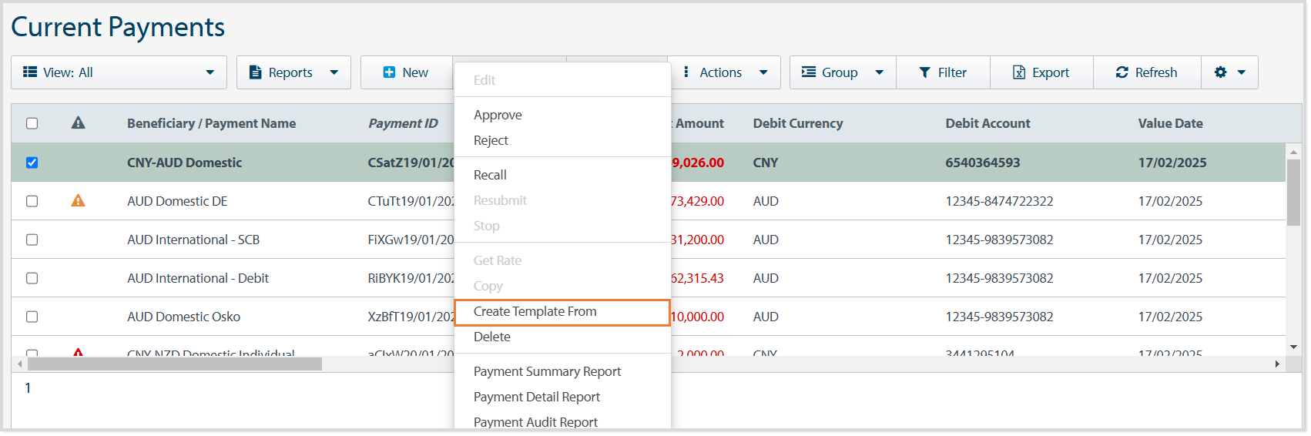Viewport: 1311px width, 436px height.
Task: Open the Group dropdown arrow
Action: (x=879, y=72)
